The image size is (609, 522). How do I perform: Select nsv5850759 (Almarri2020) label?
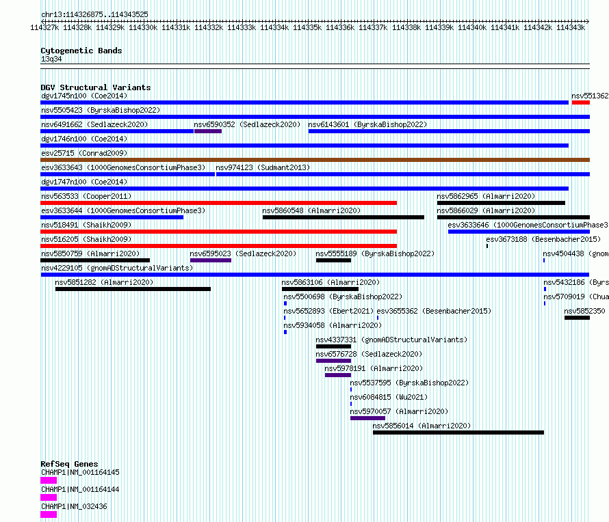click(90, 253)
